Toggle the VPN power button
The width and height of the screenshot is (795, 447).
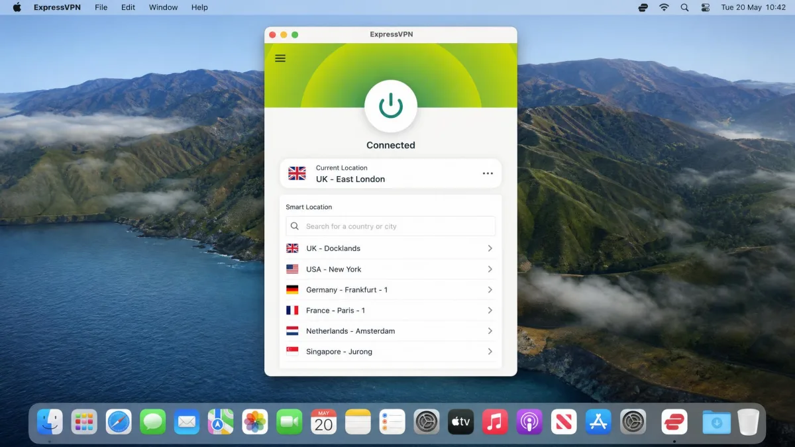(x=391, y=107)
